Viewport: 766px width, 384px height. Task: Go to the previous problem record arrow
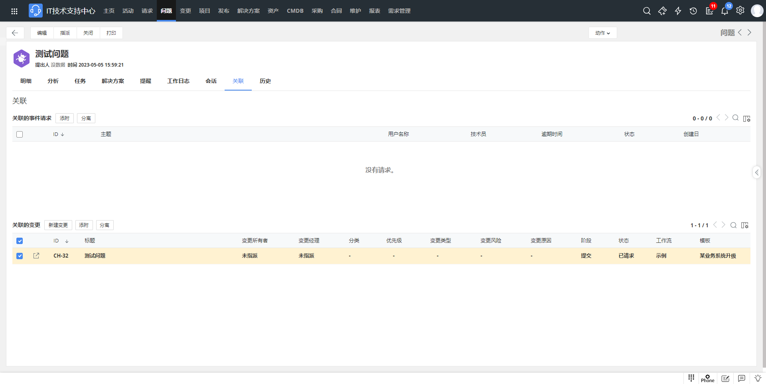tap(740, 32)
